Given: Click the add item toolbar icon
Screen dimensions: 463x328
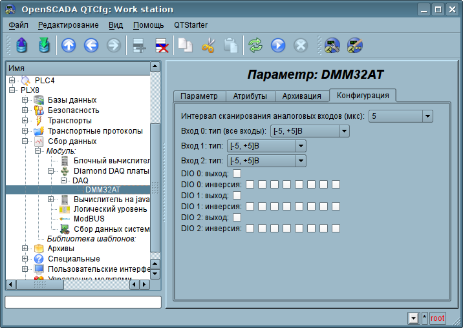Looking at the screenshot, I should [138, 45].
